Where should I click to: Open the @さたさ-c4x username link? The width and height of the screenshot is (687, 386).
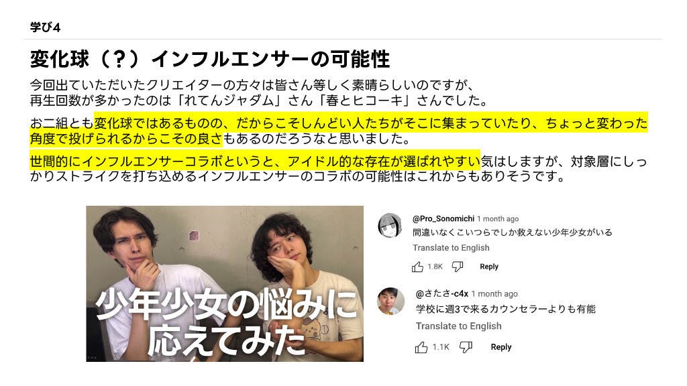441,294
